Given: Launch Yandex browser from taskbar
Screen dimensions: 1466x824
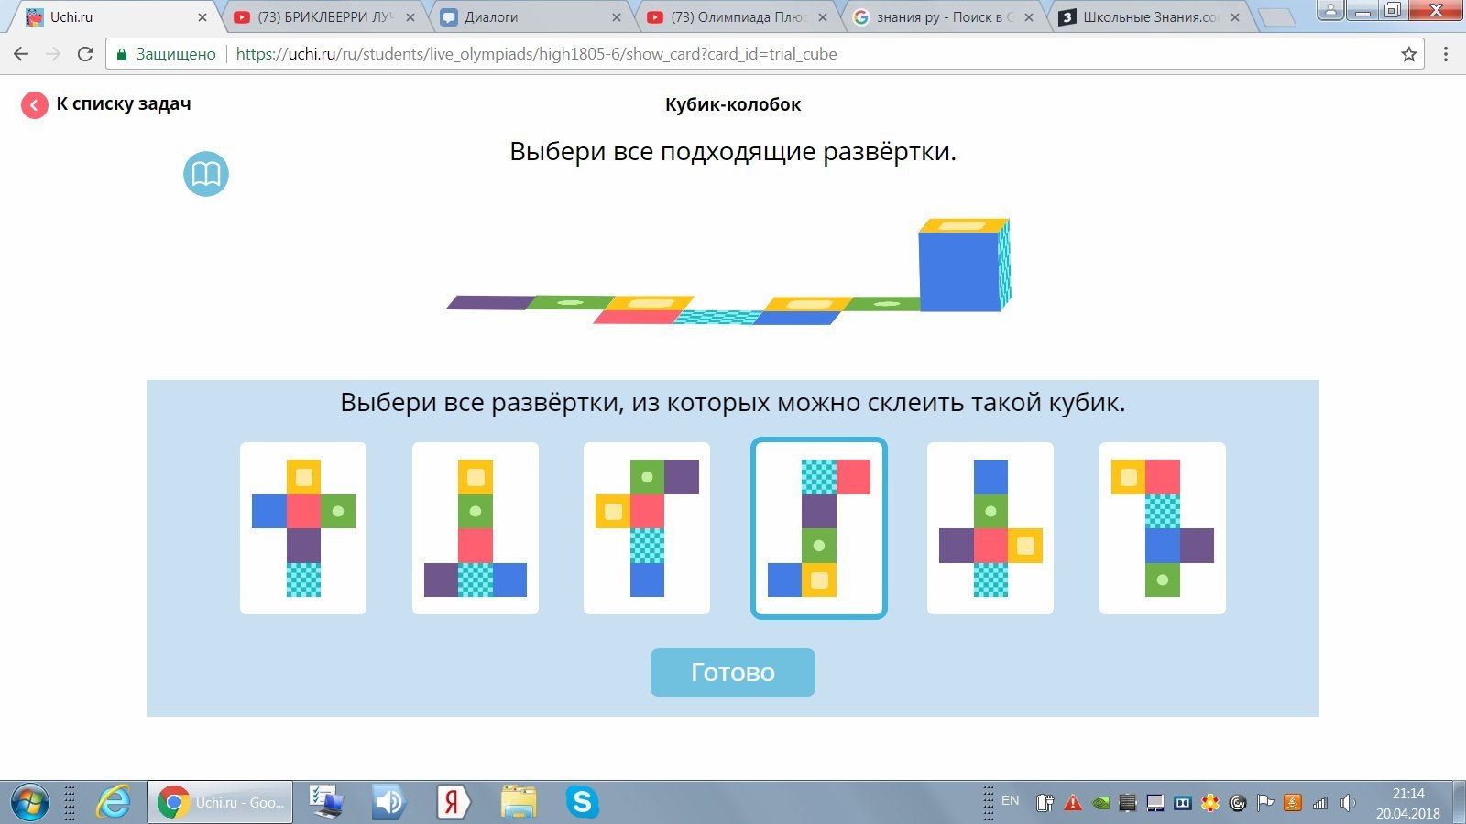Looking at the screenshot, I should pos(452,802).
